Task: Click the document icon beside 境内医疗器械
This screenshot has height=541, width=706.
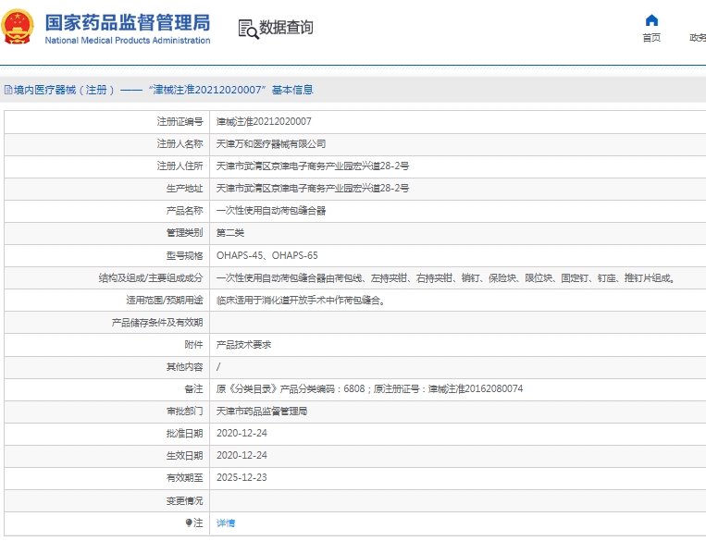Action: point(8,90)
